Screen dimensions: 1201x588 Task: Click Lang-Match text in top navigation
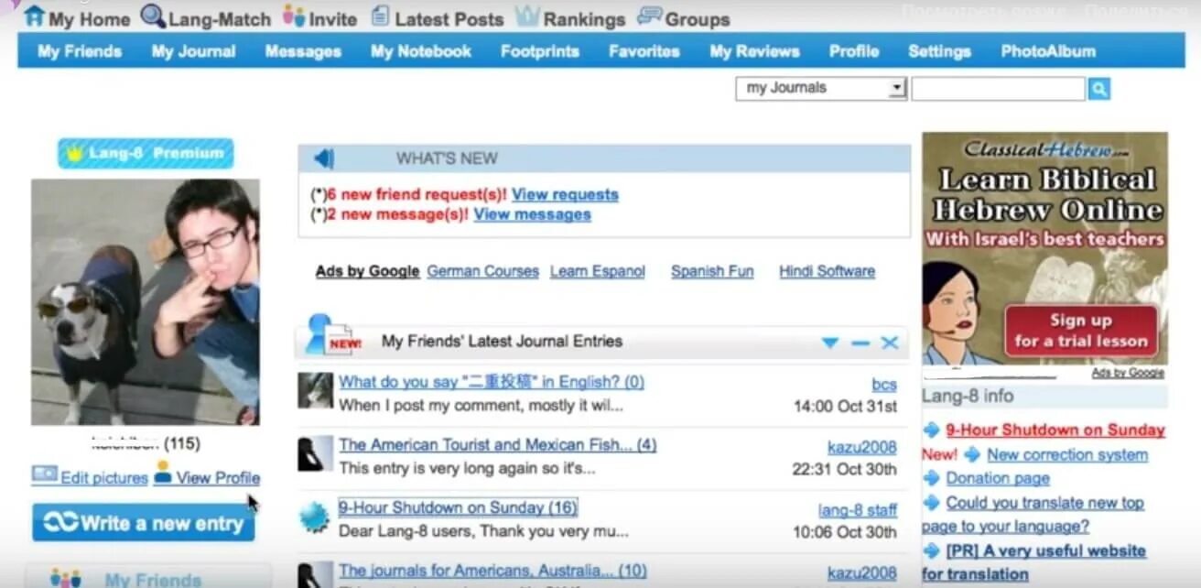tap(219, 18)
